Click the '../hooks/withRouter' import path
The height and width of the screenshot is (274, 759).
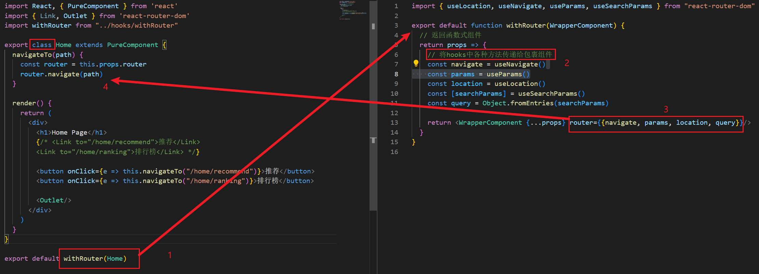point(137,26)
